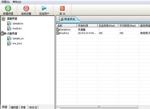Click the blue 在线用户 arrow icon
Image resolution: width=150 pixels, height=109 pixels.
pos(44,8)
